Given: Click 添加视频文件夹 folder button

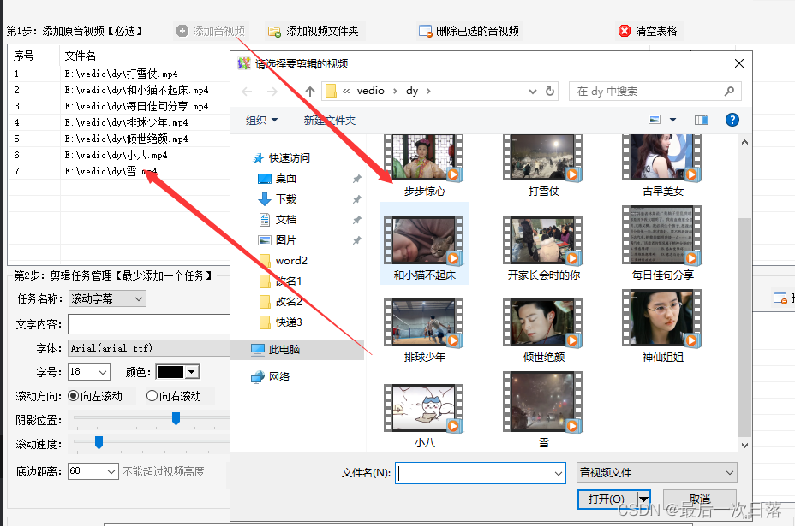Looking at the screenshot, I should point(314,31).
